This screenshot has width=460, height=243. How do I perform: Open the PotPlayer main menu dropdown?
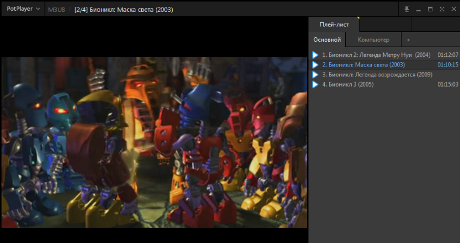point(23,9)
